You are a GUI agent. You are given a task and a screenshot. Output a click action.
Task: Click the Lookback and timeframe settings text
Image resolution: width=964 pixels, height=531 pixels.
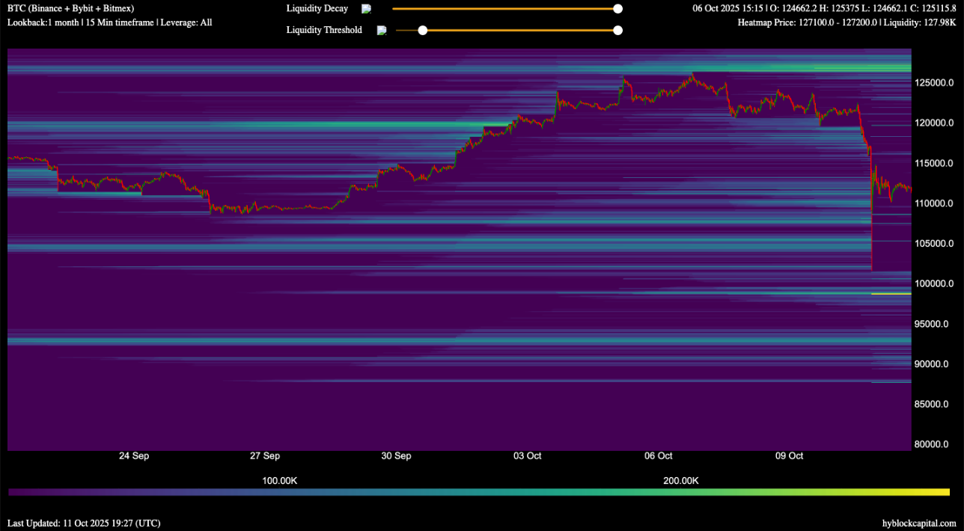point(109,22)
